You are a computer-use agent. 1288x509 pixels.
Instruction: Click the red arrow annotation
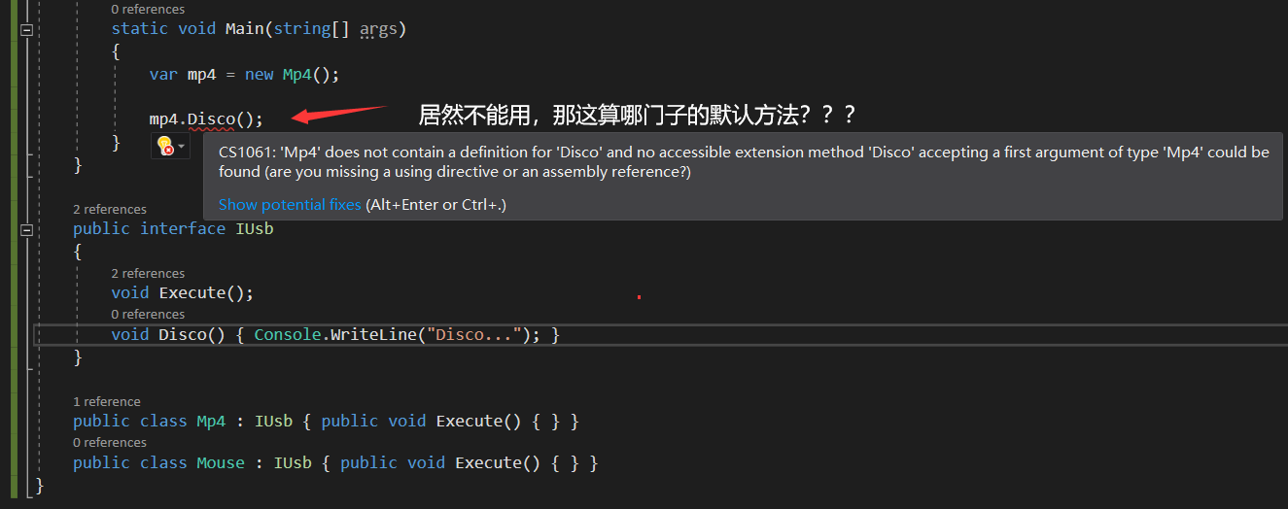point(340,115)
